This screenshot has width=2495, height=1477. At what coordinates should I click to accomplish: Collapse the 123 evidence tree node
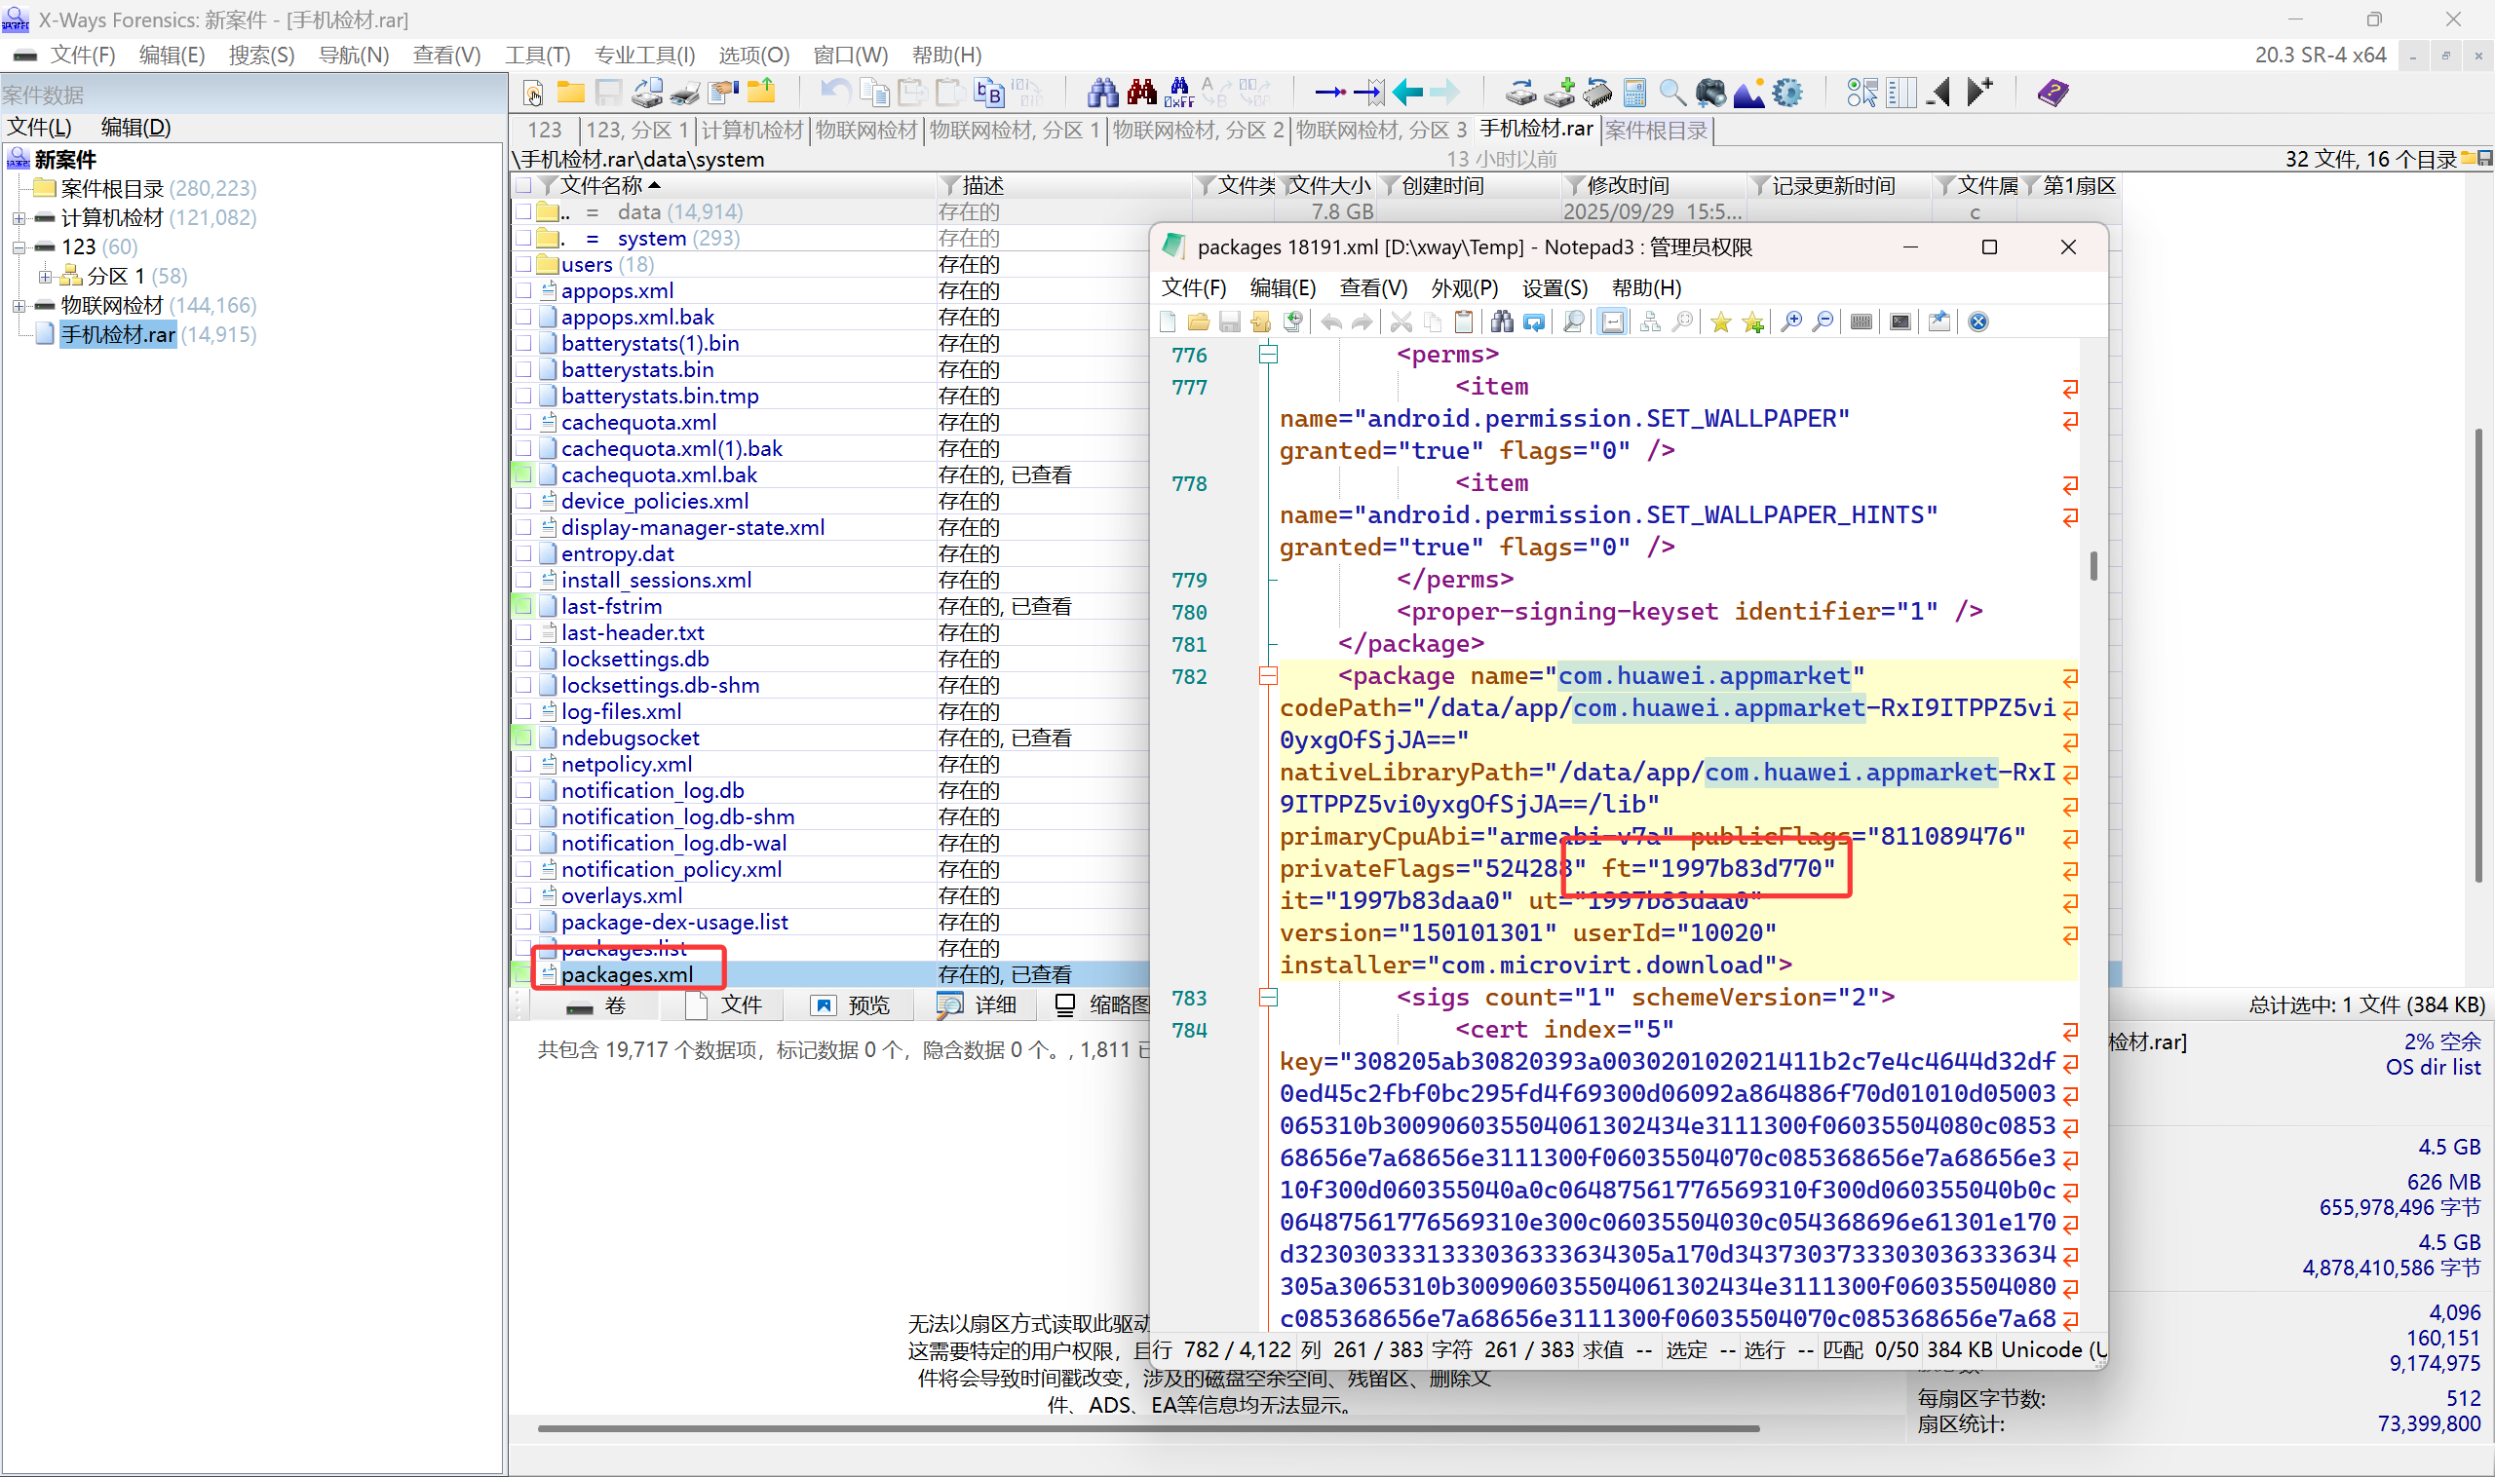[x=19, y=246]
